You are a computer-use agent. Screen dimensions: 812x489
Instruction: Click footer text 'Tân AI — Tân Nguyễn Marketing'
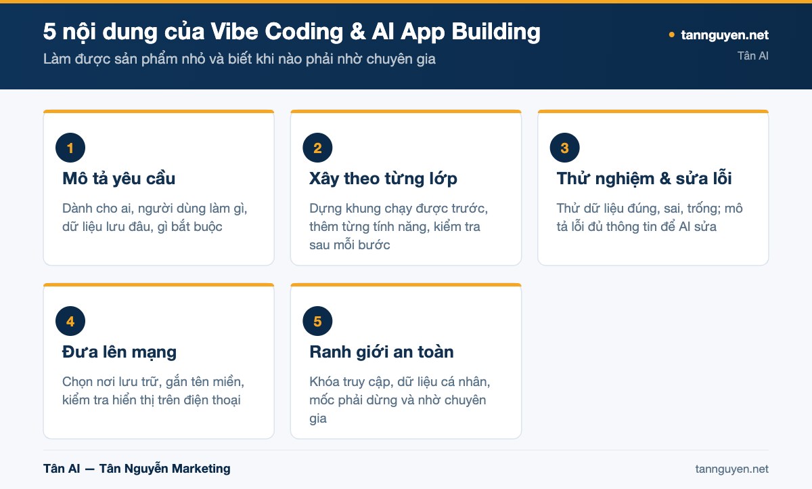pyautogui.click(x=137, y=469)
